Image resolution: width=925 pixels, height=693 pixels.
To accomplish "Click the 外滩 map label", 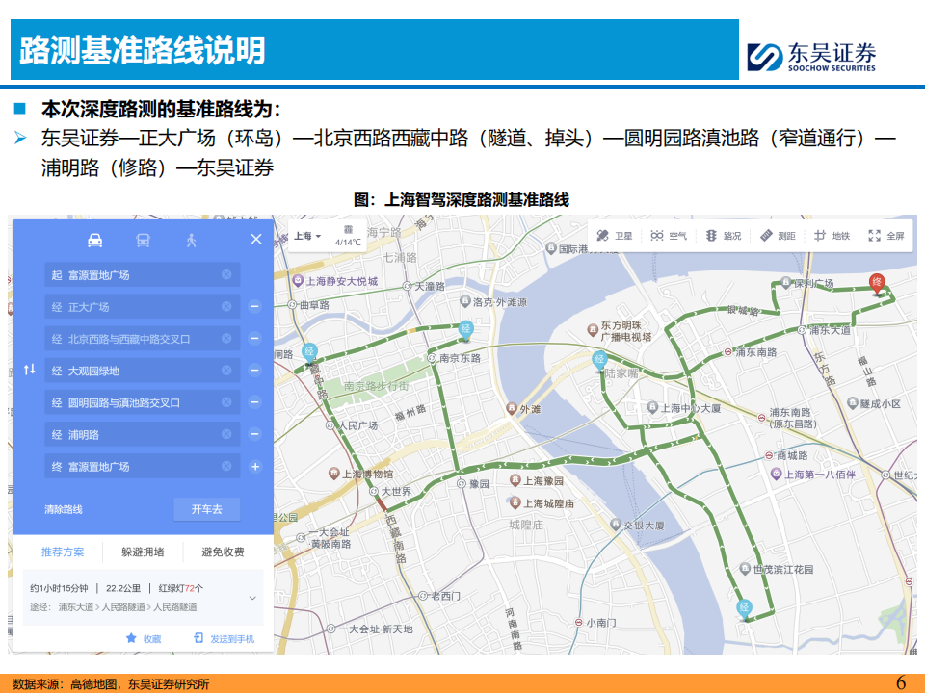I will point(524,408).
